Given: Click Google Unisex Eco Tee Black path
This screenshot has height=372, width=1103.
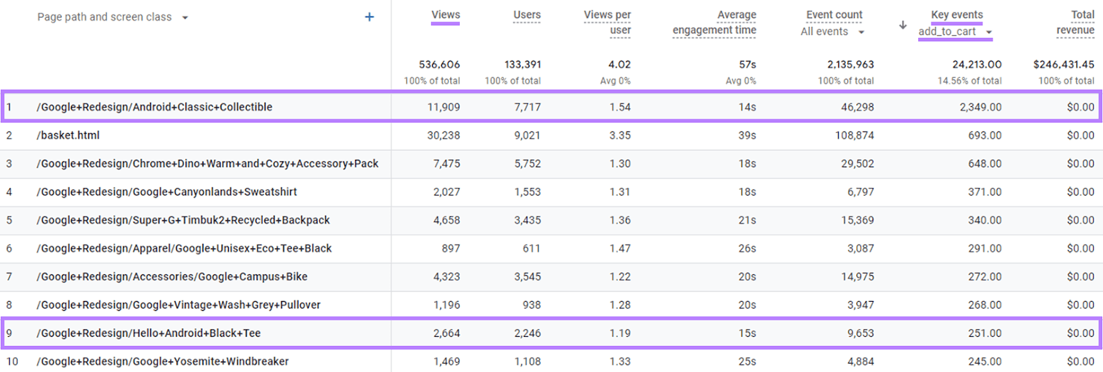Looking at the screenshot, I should (x=184, y=249).
